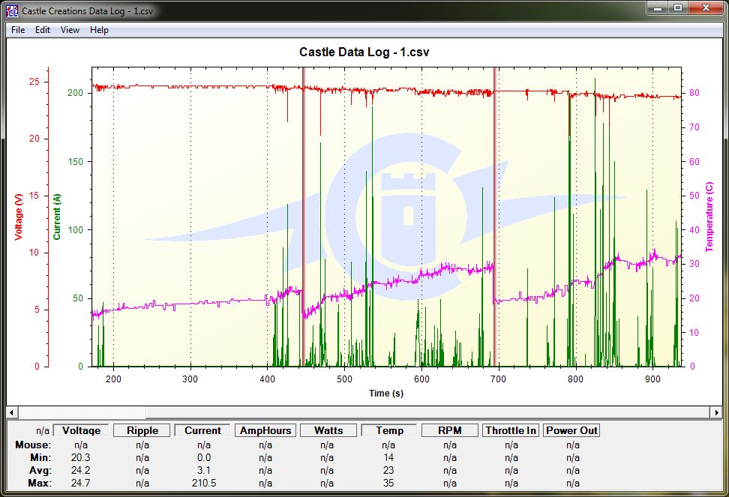
Task: Toggle the Temp data series button
Action: 389,430
